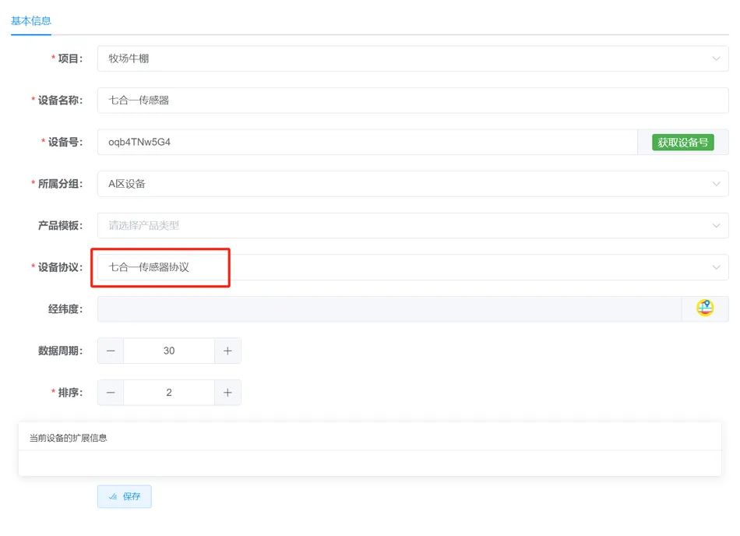Click the 排序 value box showing 2
The image size is (740, 536).
coord(169,392)
